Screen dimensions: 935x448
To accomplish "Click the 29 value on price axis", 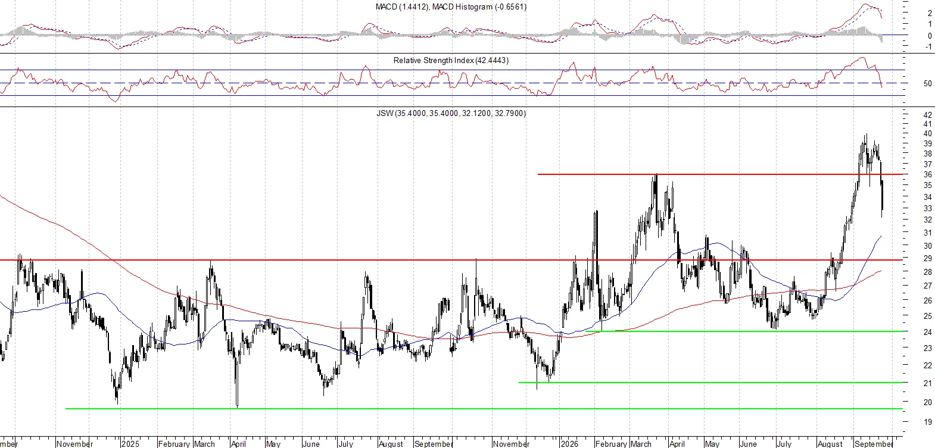I will point(927,258).
